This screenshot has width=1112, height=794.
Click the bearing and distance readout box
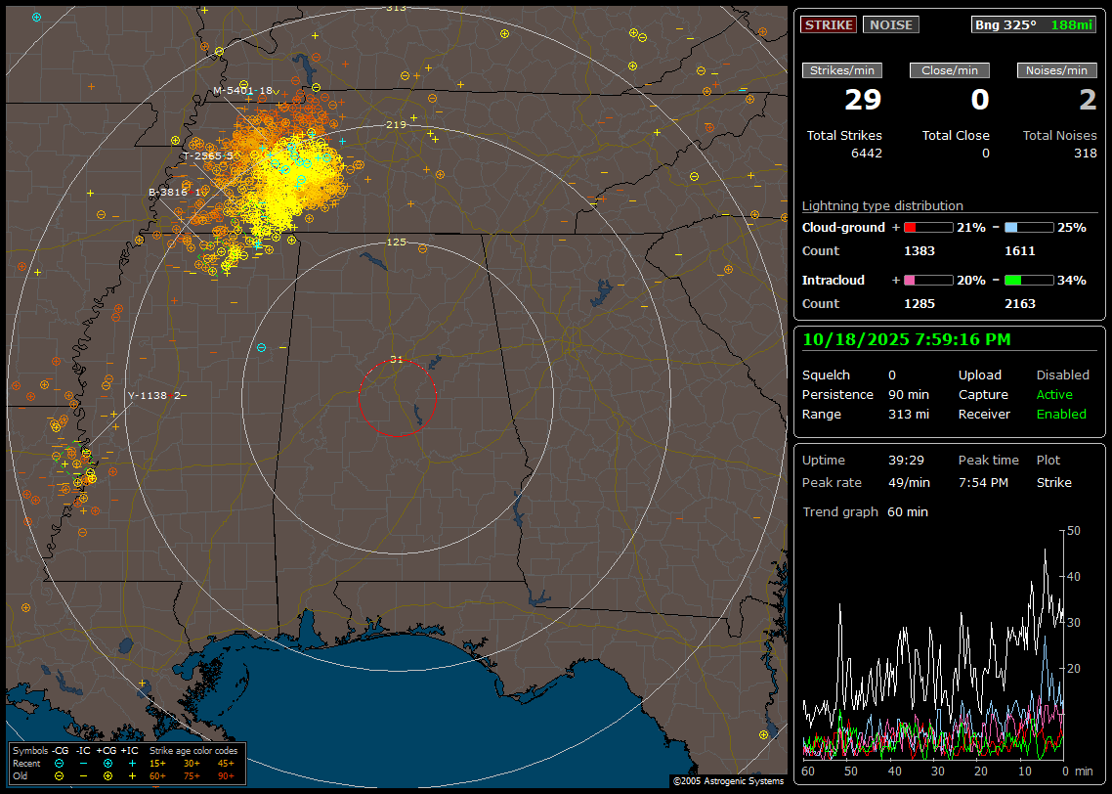pyautogui.click(x=1034, y=24)
